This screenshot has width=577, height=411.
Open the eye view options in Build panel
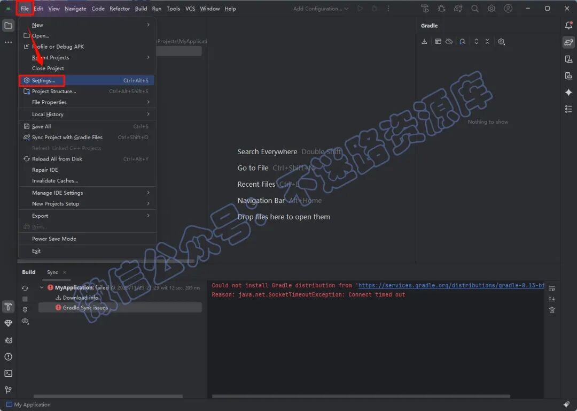point(25,321)
